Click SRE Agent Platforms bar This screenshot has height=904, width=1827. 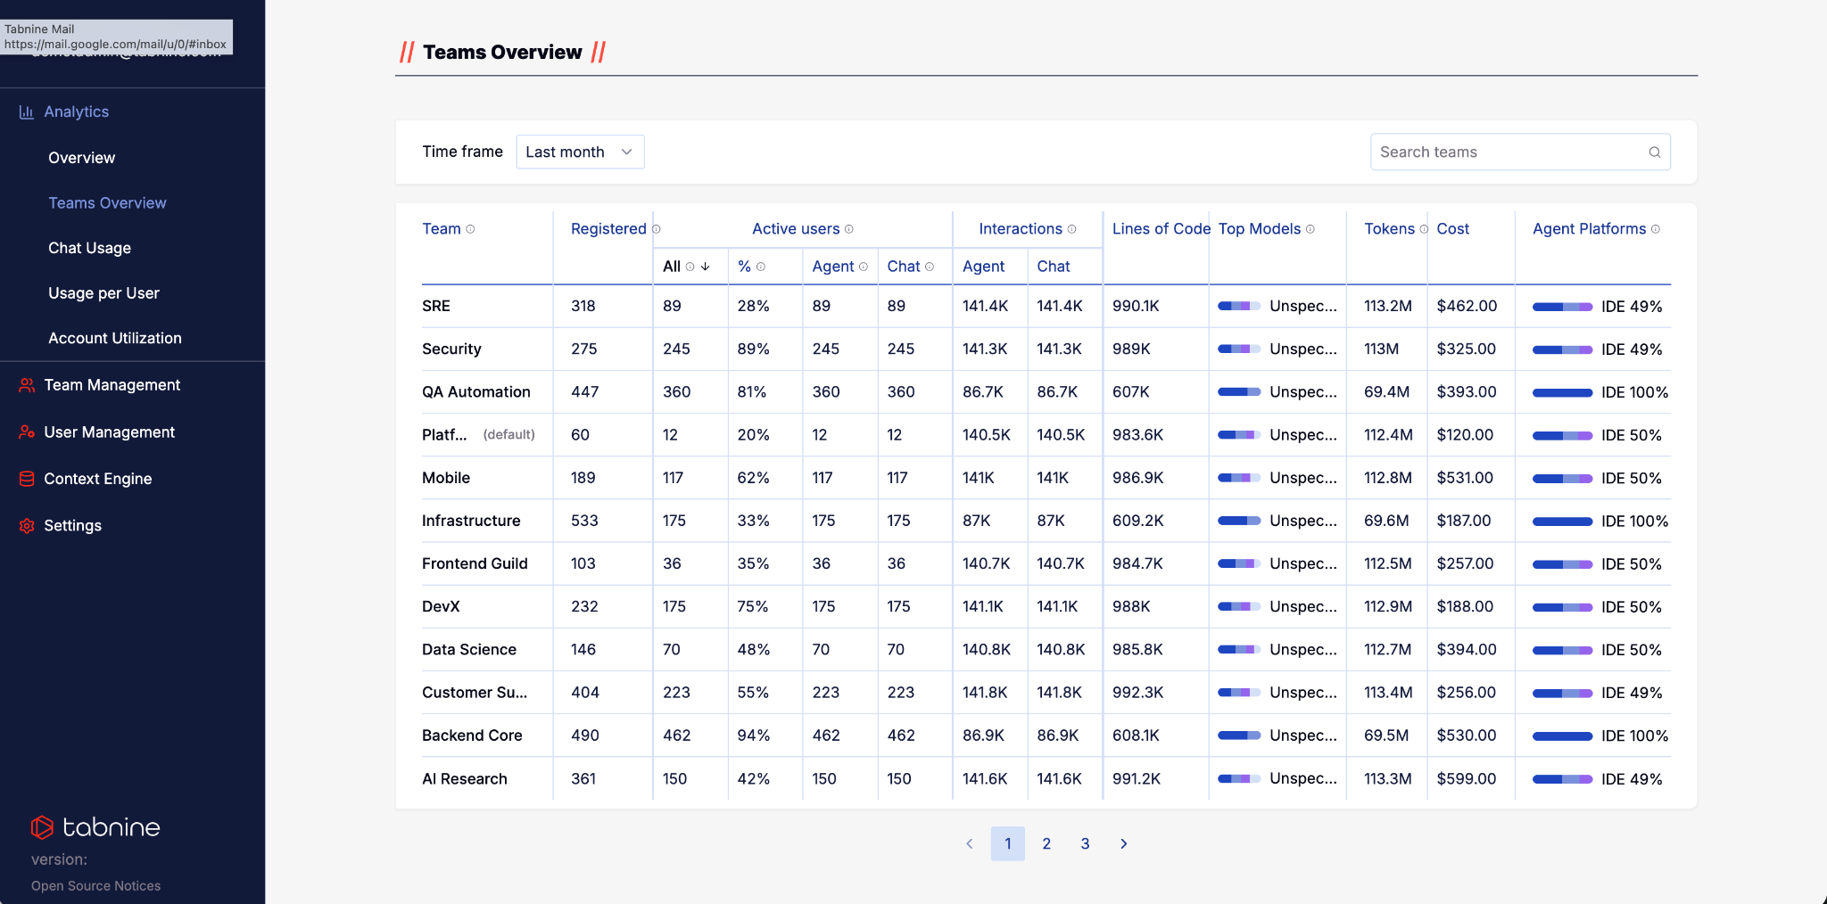(1563, 307)
